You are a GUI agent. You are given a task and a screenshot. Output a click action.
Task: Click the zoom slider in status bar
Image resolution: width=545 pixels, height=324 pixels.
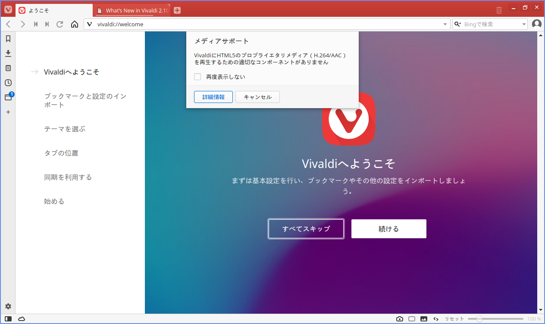(x=495, y=319)
